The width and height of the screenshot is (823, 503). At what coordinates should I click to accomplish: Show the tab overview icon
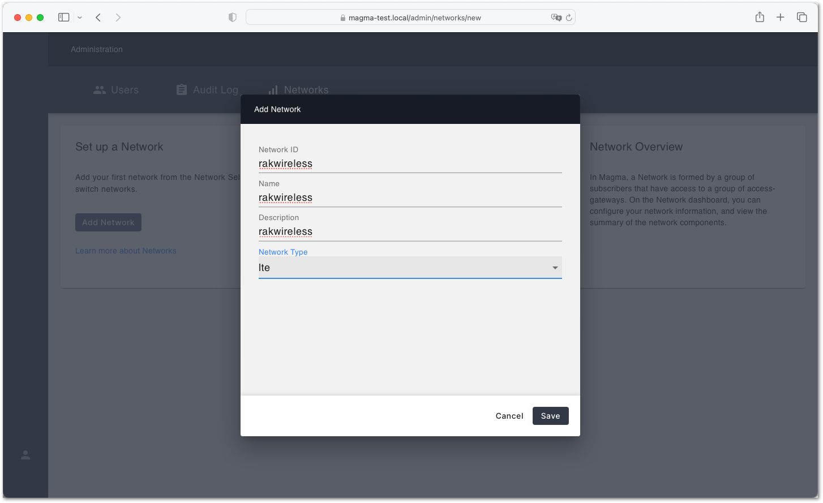pos(802,17)
